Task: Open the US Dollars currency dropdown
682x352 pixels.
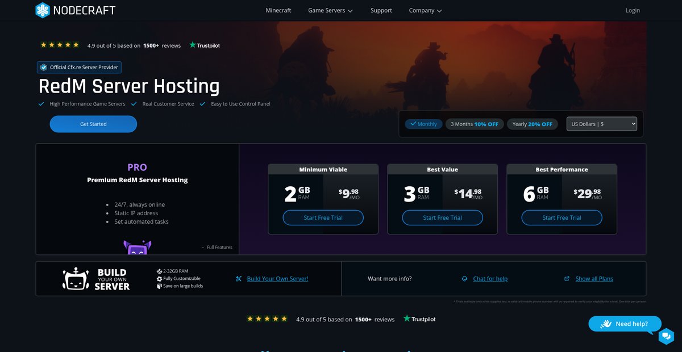Action: pyautogui.click(x=602, y=124)
